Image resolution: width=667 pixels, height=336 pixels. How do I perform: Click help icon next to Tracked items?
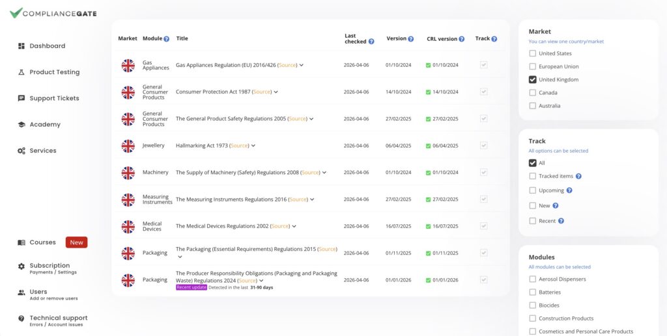point(578,176)
